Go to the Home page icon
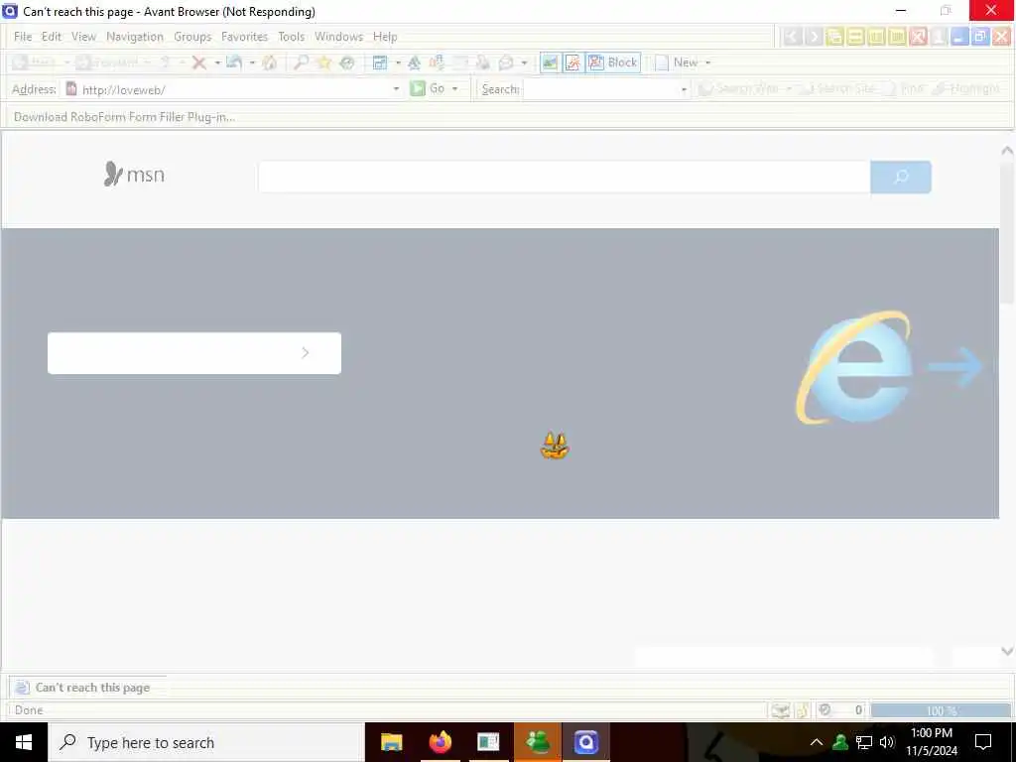1016x762 pixels. coord(270,63)
